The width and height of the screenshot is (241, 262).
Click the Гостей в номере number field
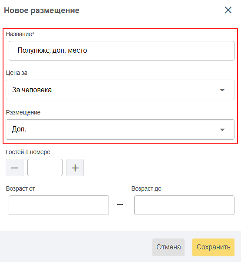45,168
